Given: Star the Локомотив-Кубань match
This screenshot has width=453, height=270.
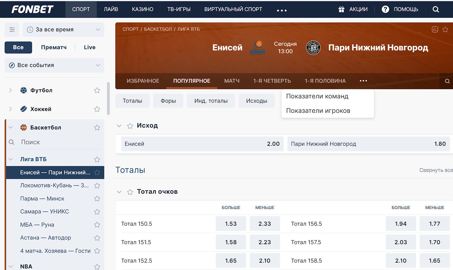Looking at the screenshot, I should 97,185.
